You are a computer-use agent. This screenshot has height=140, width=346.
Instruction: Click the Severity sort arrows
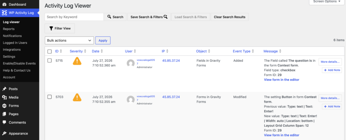click(85, 51)
